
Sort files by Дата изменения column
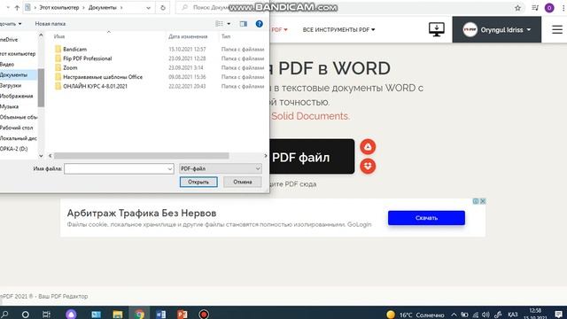tap(188, 36)
